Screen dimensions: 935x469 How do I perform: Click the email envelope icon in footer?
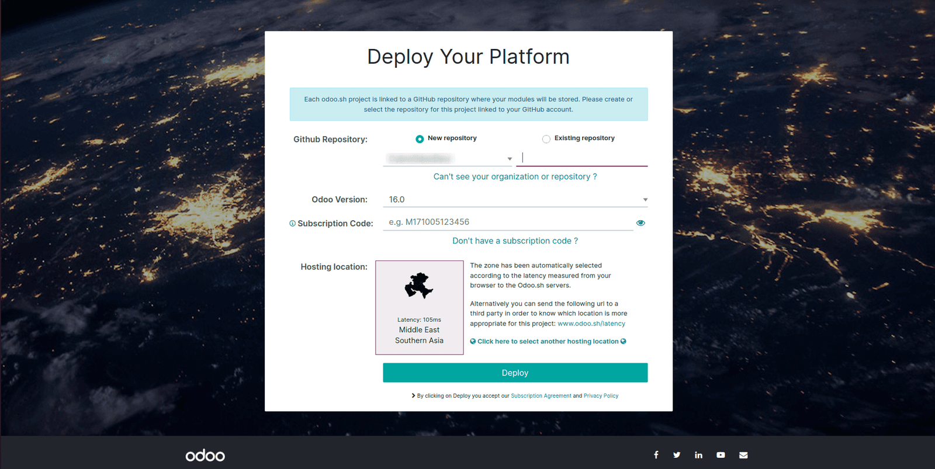click(743, 455)
